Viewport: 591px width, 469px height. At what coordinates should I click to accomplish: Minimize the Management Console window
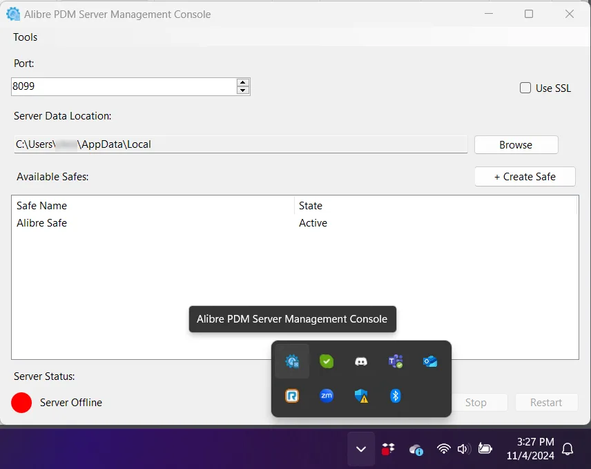click(489, 14)
